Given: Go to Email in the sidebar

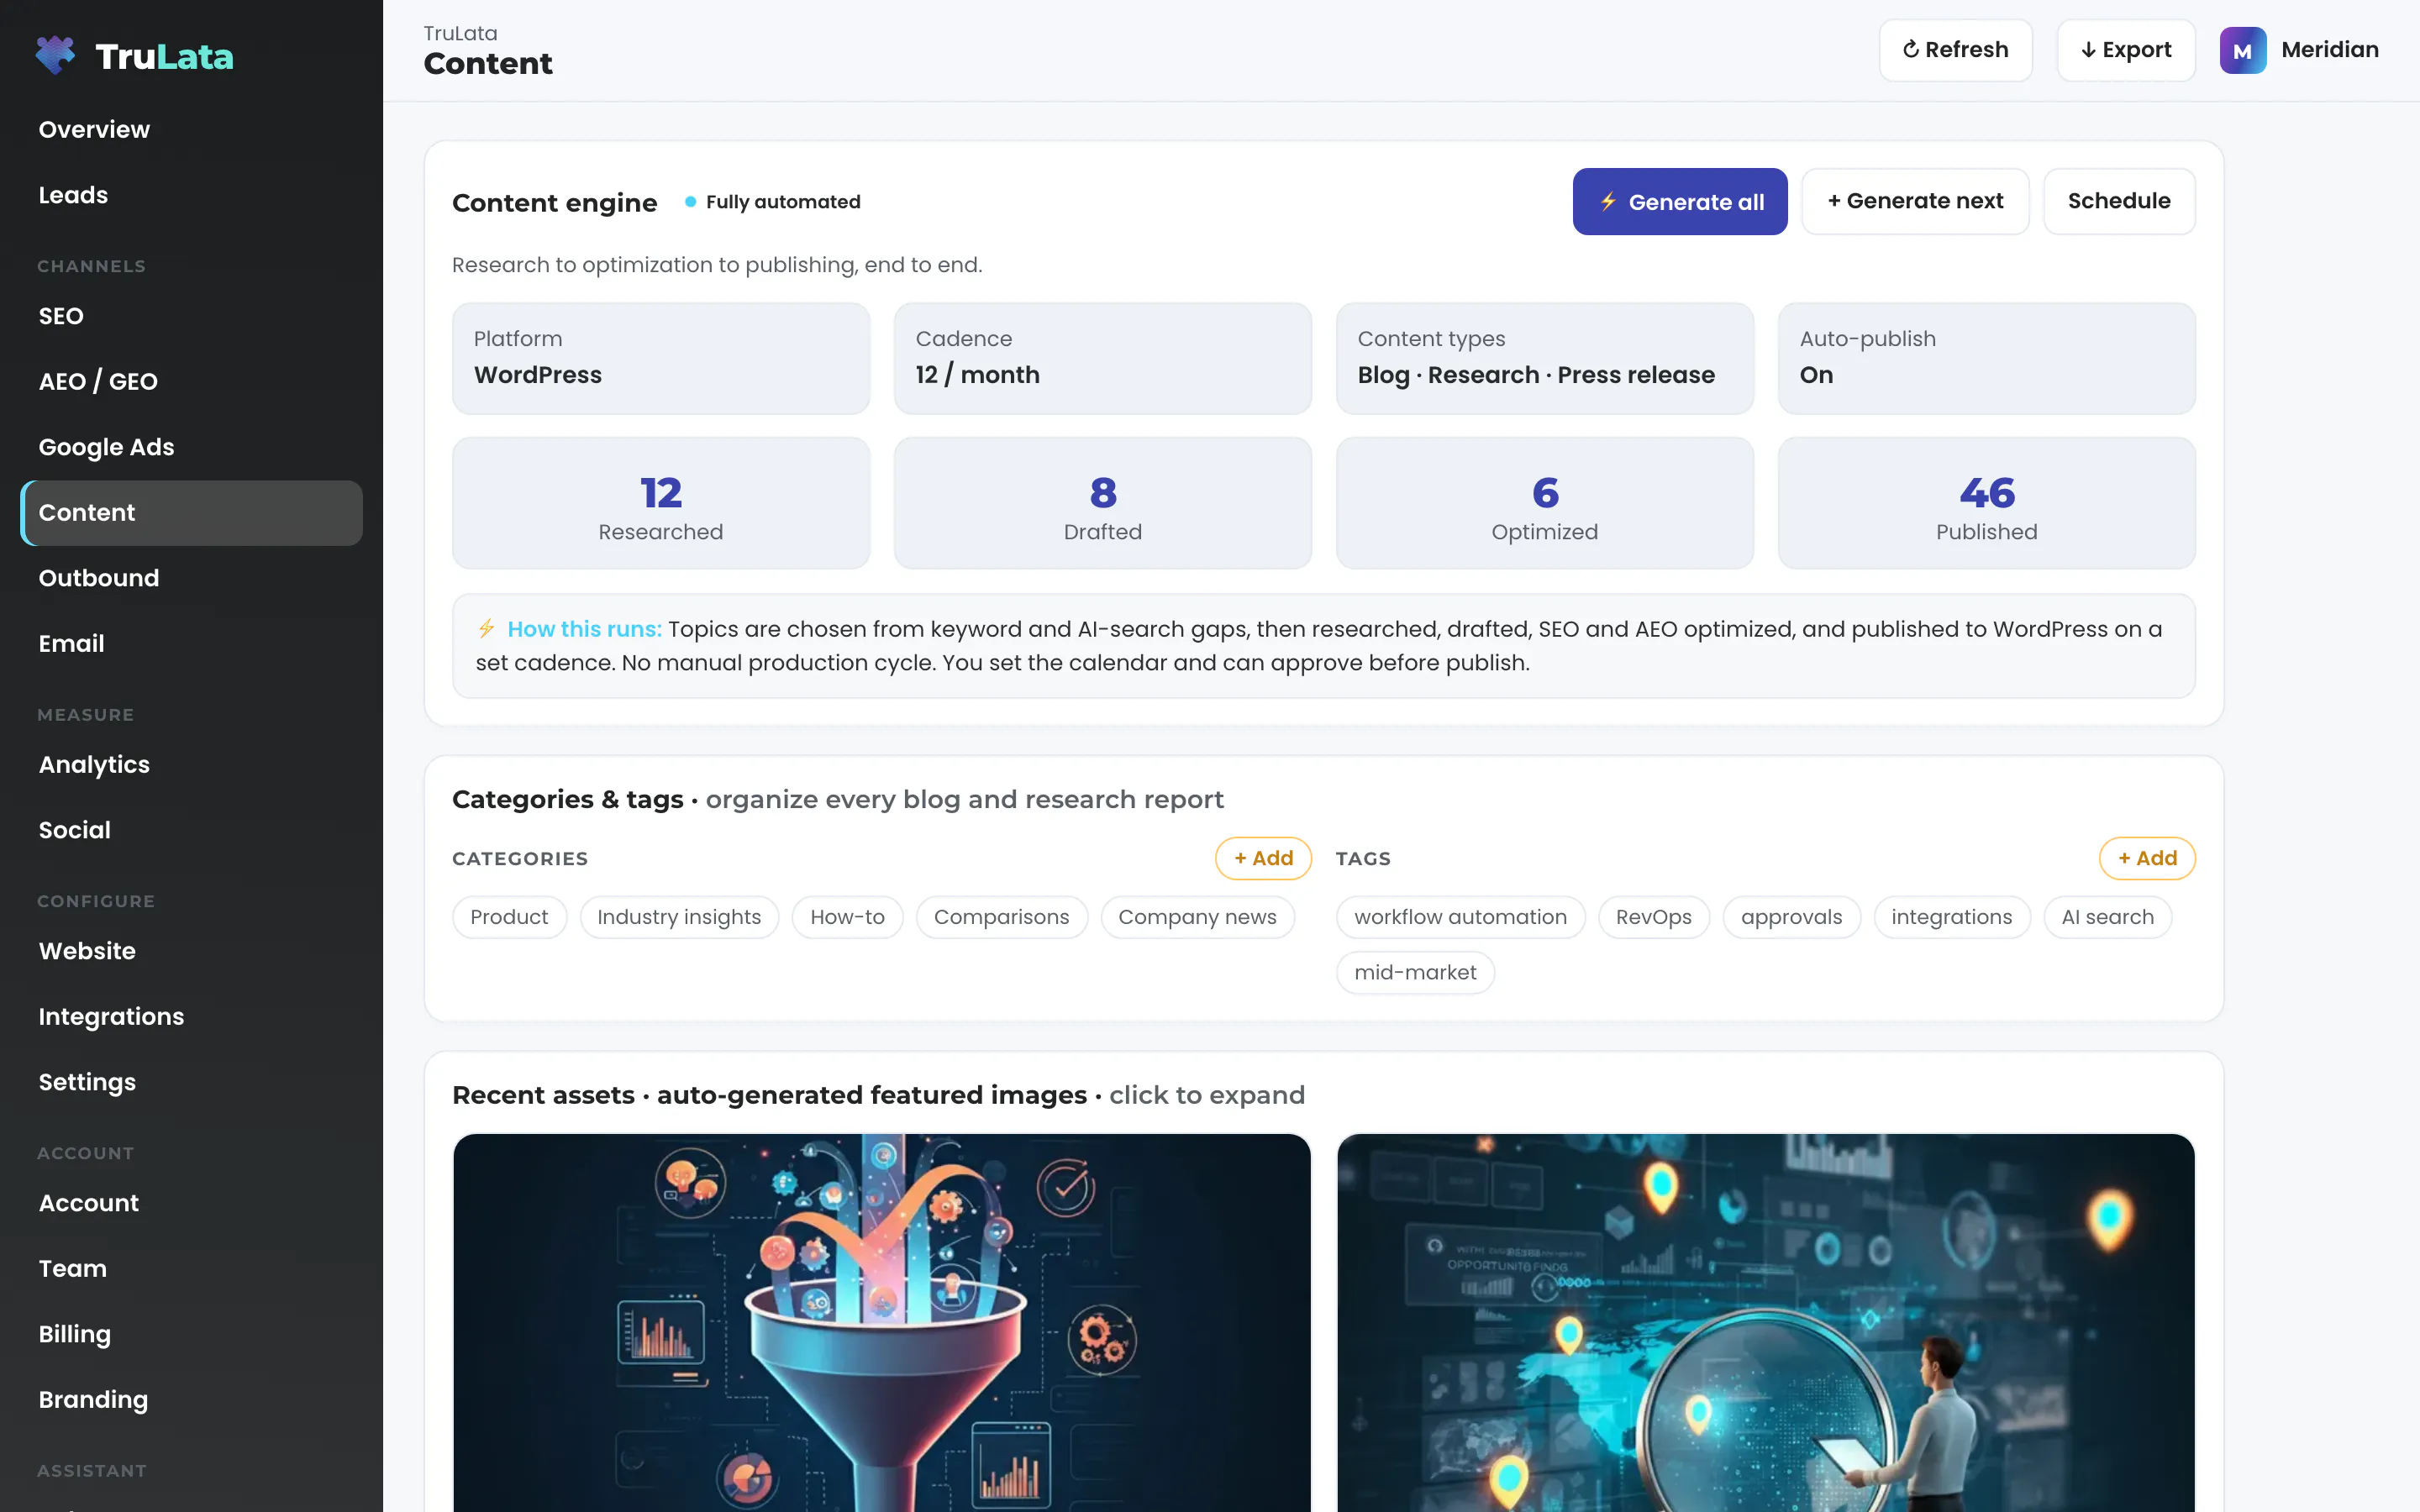Looking at the screenshot, I should point(191,643).
